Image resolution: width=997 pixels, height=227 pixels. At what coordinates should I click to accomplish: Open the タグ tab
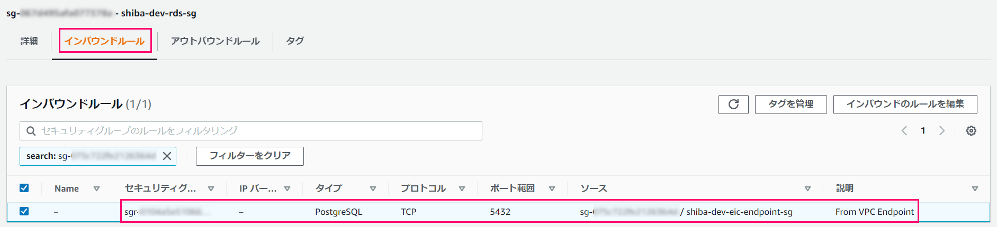295,41
